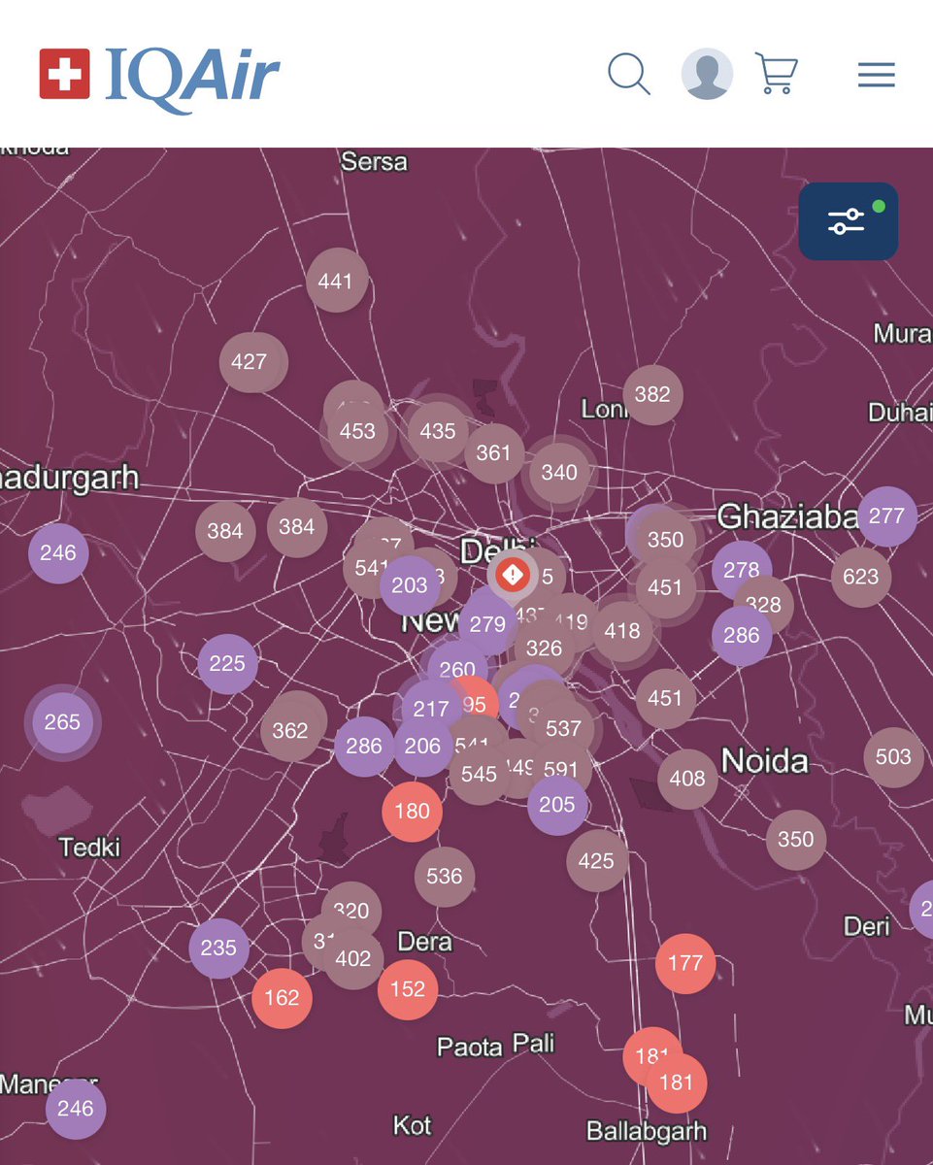Image resolution: width=933 pixels, height=1165 pixels.
Task: Select the purple 265 marker
Action: point(62,722)
